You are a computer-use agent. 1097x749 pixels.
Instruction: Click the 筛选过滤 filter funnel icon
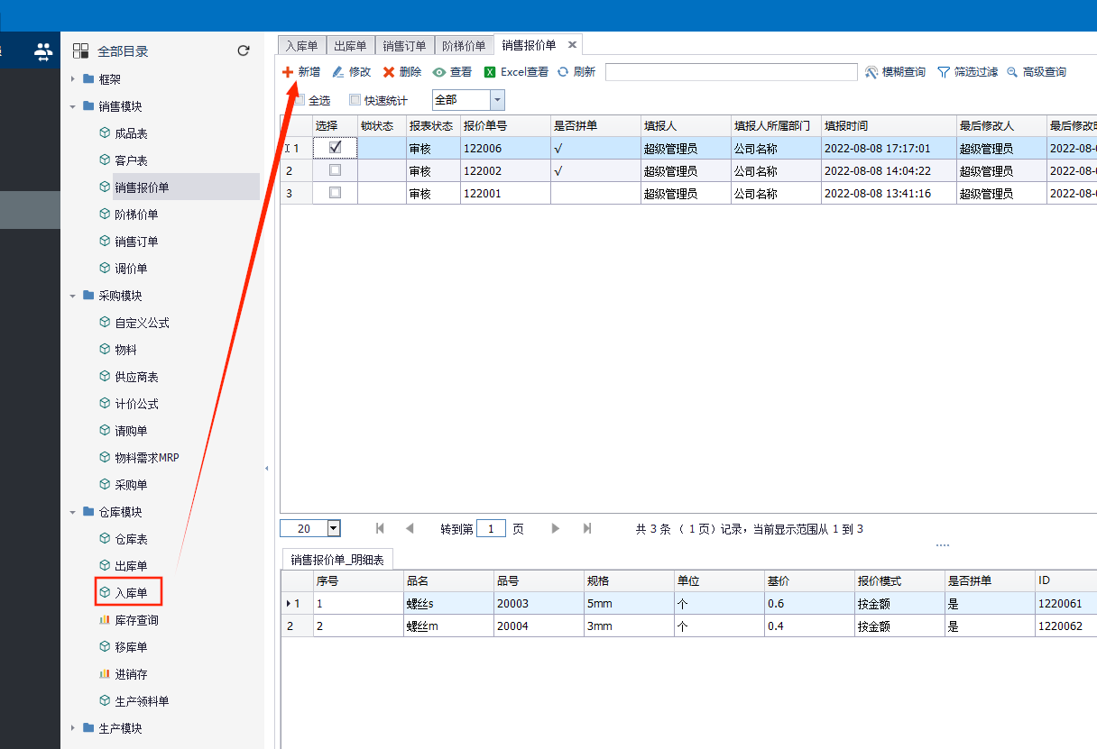[944, 72]
